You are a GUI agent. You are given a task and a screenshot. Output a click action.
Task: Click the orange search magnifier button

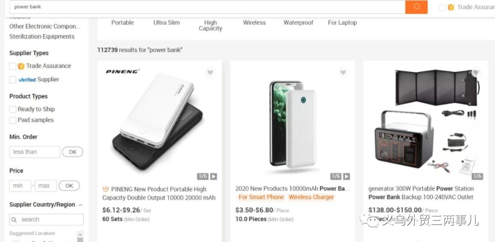click(416, 7)
